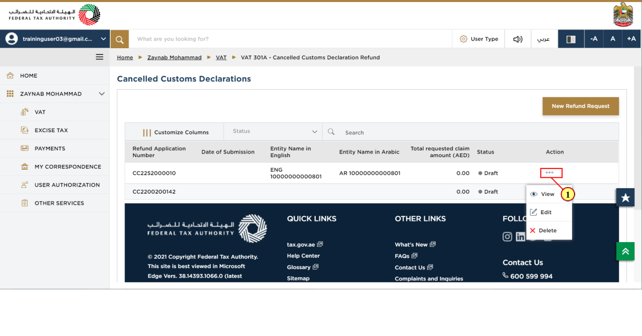Select application number CC2200200142
The image size is (642, 336).
(154, 192)
